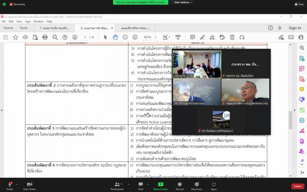
Task: Click the page number input field
Action: tap(85, 37)
